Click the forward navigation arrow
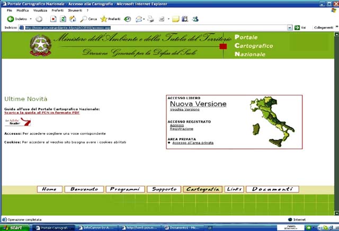Viewport: 339px width, 231px height. [39, 19]
